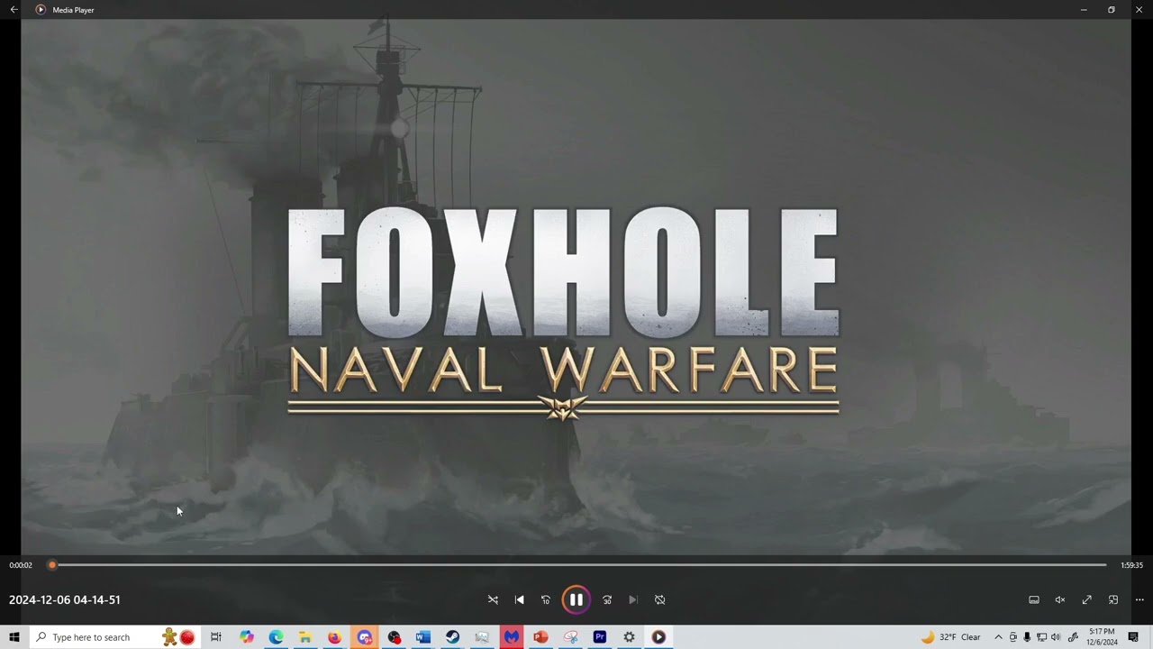Click the Meet Now camera tray icon
Screen dimensions: 1153x649
tap(1012, 637)
